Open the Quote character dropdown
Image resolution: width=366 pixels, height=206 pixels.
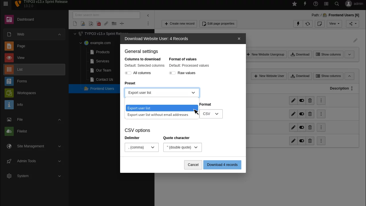pyautogui.click(x=182, y=147)
